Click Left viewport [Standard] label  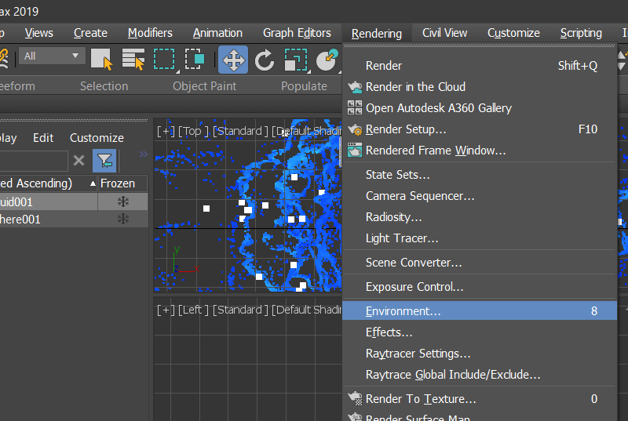click(240, 310)
